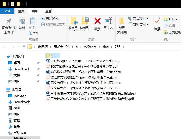Open 图片 under This PC

coord(14,114)
